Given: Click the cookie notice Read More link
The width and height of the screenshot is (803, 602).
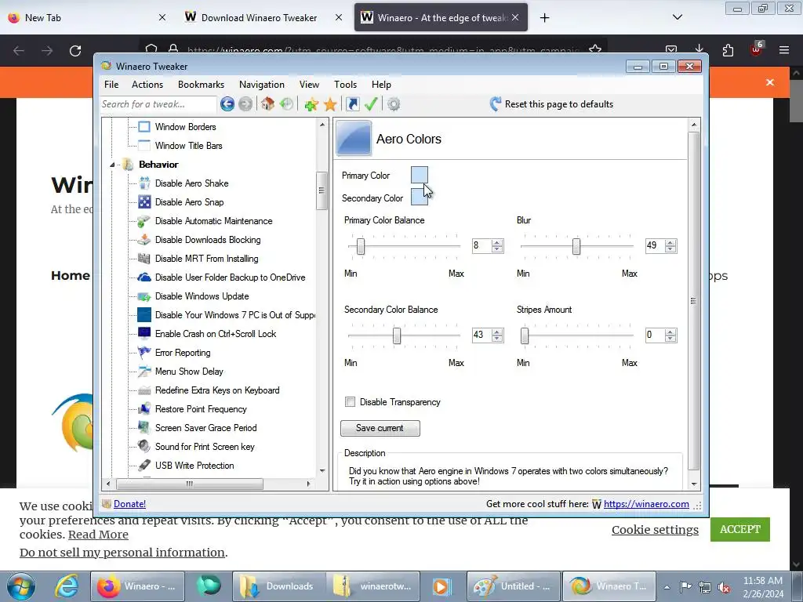Looking at the screenshot, I should (98, 535).
